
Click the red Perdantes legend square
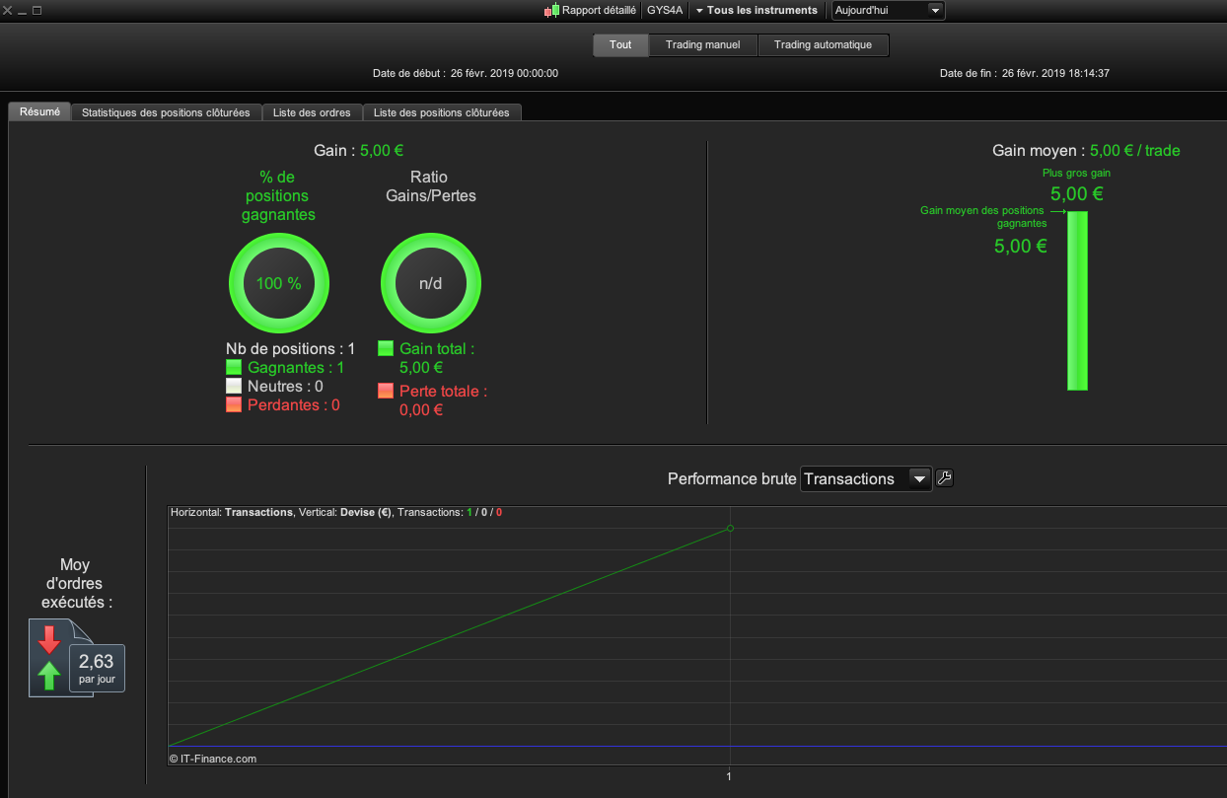tap(234, 404)
